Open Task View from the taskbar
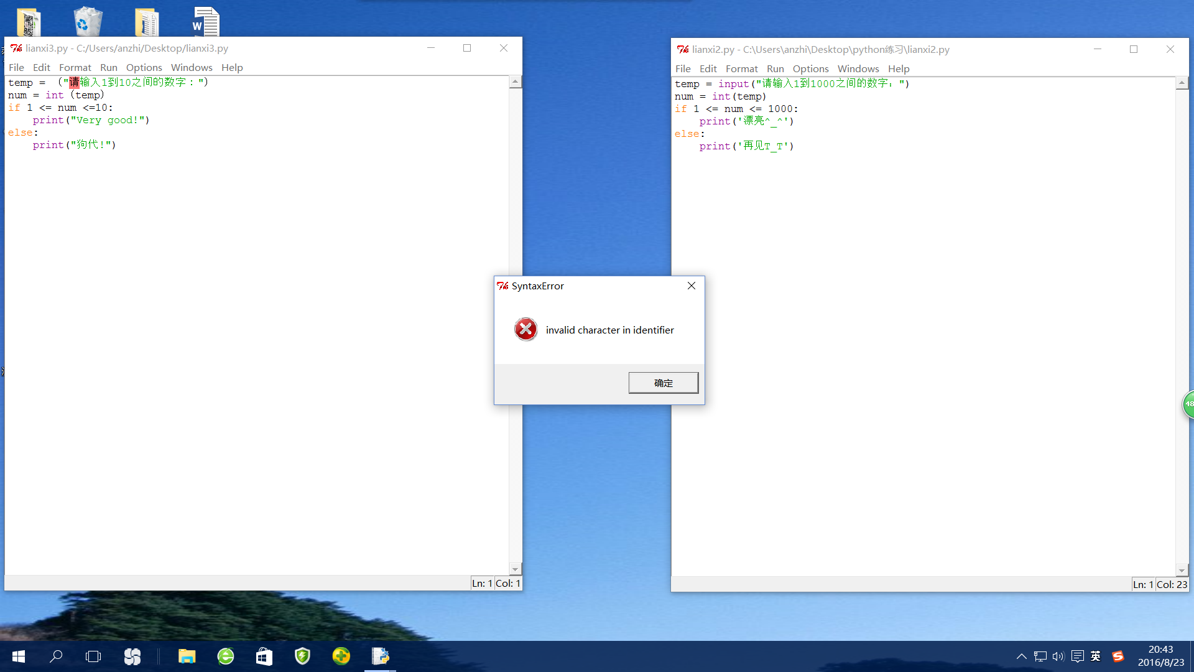 (x=93, y=656)
